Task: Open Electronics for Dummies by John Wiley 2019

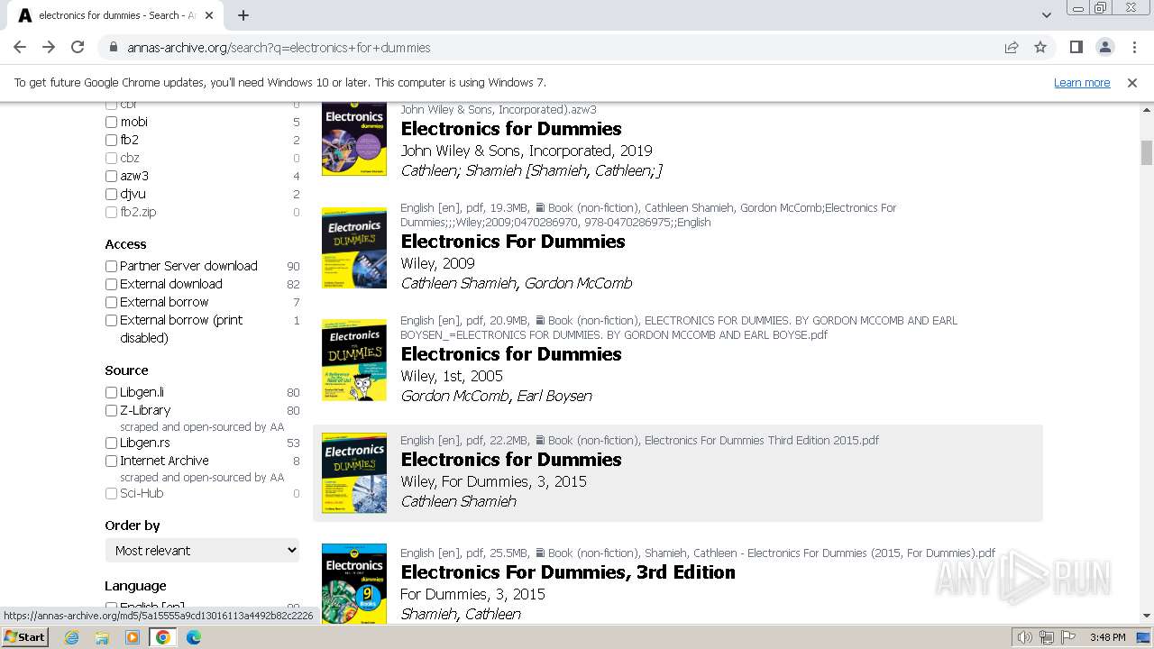Action: pyautogui.click(x=511, y=129)
